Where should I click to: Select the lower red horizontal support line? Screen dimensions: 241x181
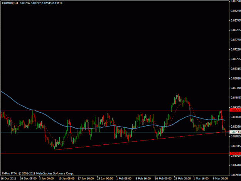(x=115, y=154)
